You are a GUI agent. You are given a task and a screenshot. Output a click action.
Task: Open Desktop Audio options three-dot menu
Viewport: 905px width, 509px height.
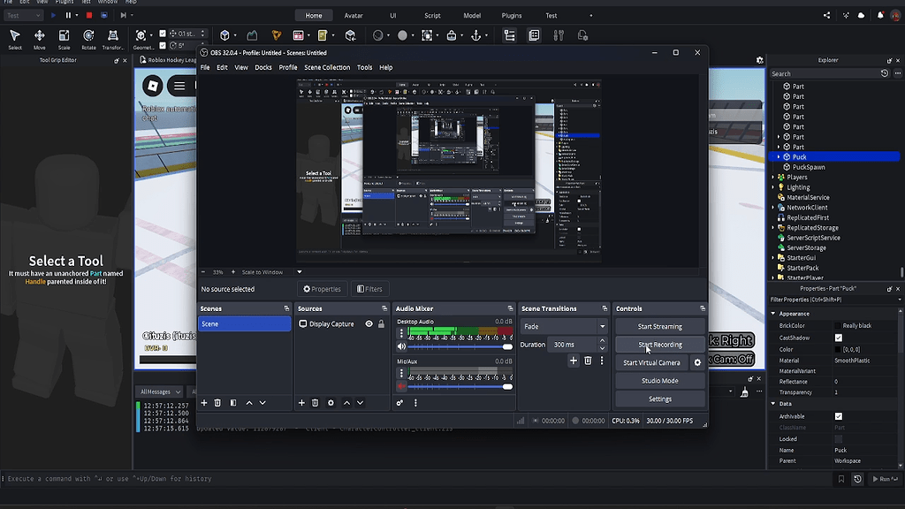coord(401,333)
